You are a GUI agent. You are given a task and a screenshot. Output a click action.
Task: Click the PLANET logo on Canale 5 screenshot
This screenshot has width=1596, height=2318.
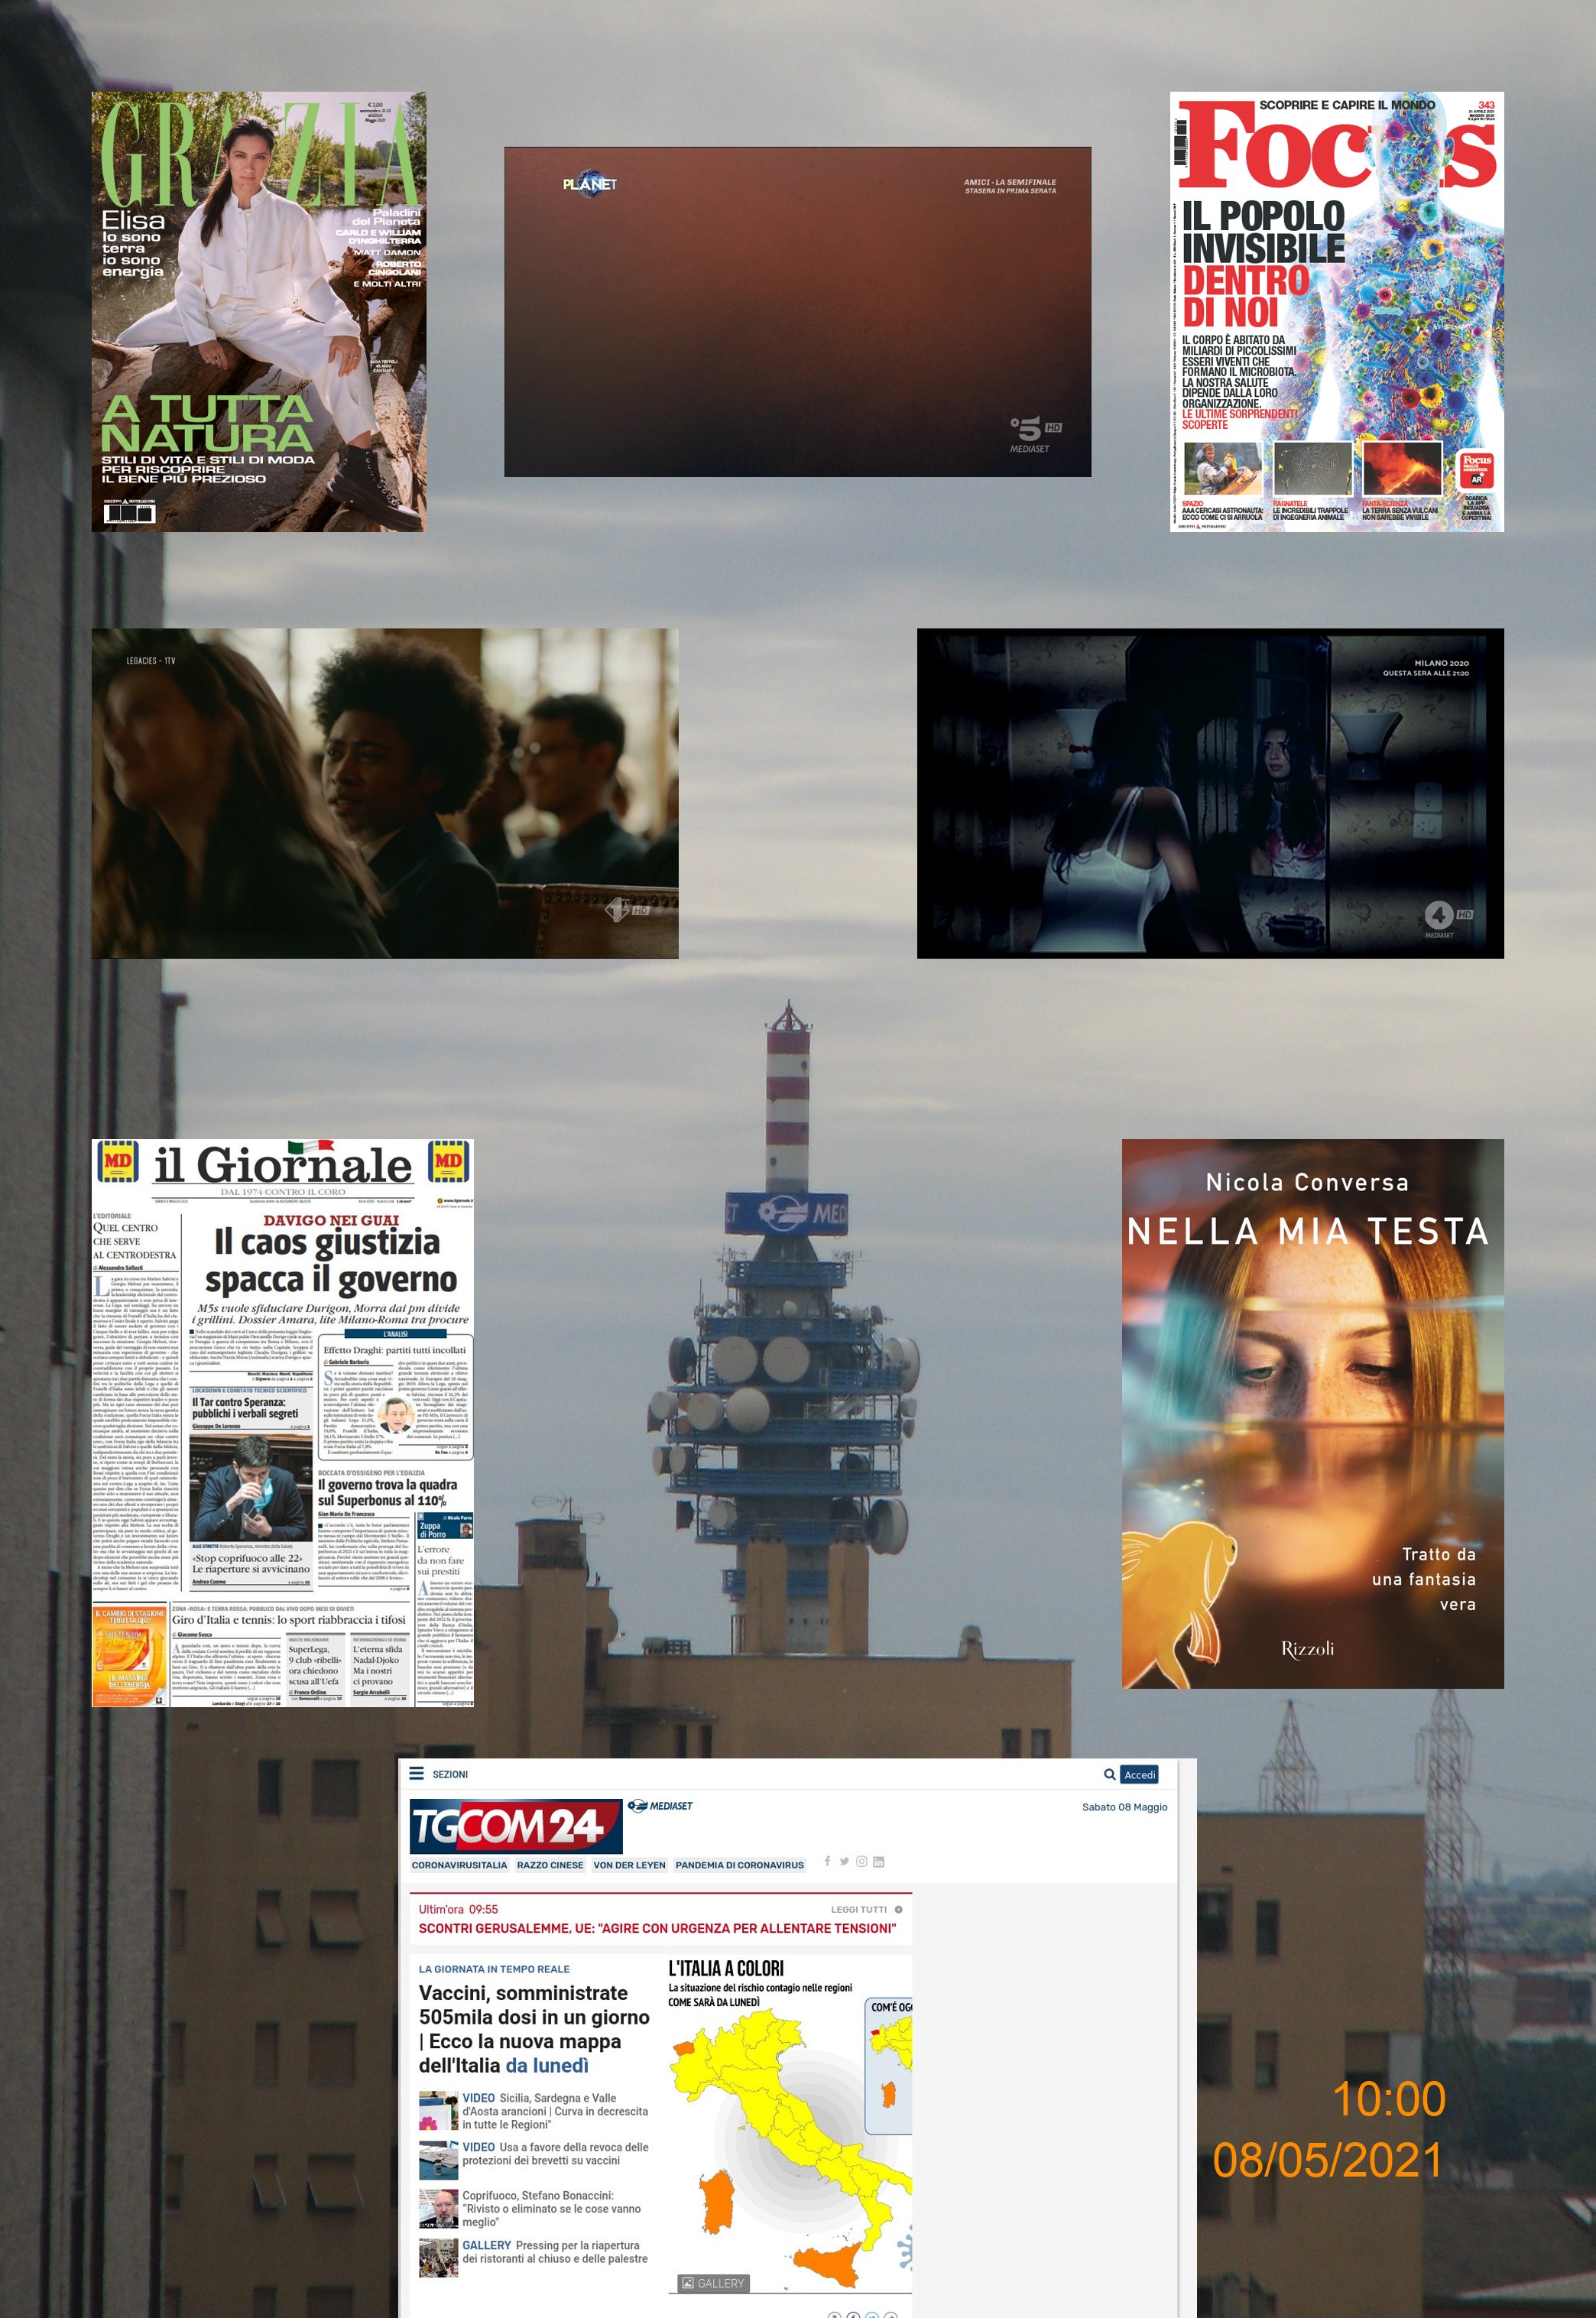589,183
